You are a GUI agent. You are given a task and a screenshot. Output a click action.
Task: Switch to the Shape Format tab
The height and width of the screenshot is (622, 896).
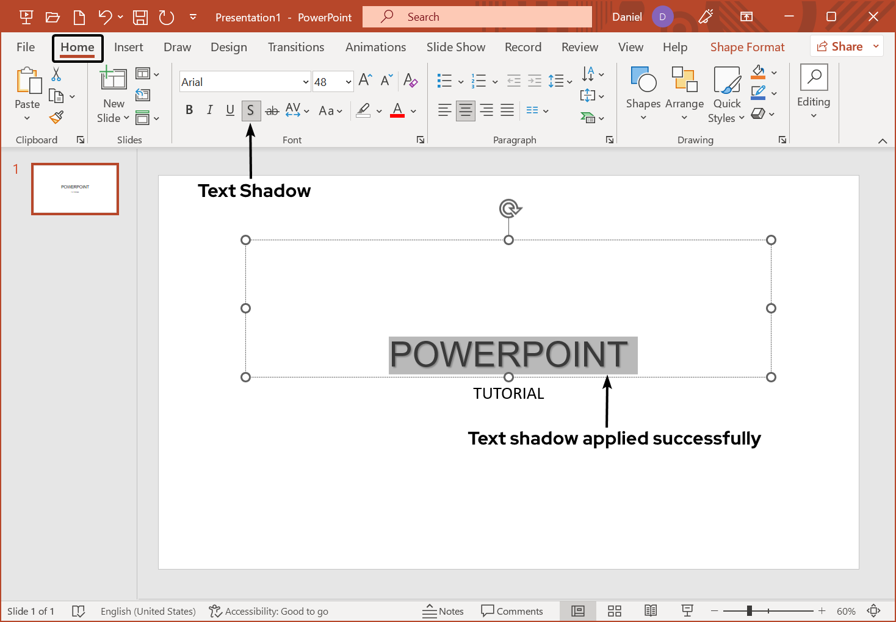pos(747,47)
